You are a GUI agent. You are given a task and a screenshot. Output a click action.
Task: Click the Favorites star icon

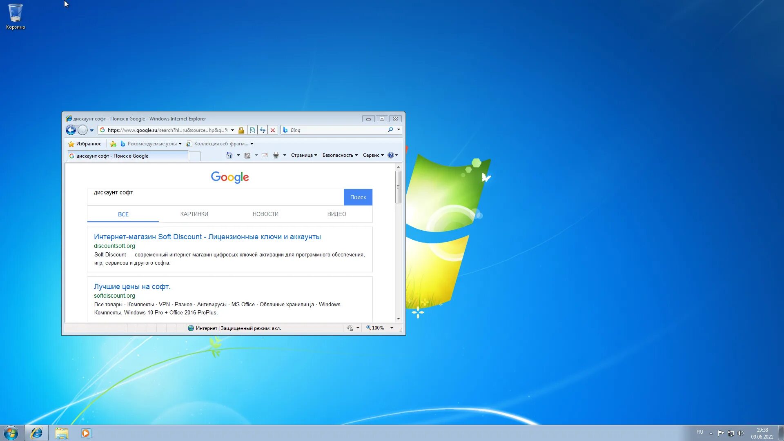(x=71, y=144)
